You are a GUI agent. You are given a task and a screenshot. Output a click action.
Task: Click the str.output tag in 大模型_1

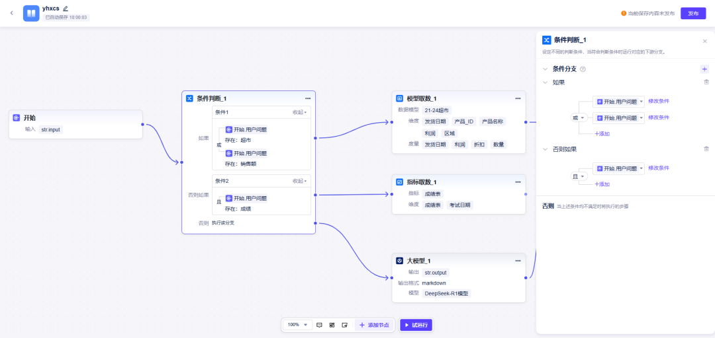click(x=436, y=273)
